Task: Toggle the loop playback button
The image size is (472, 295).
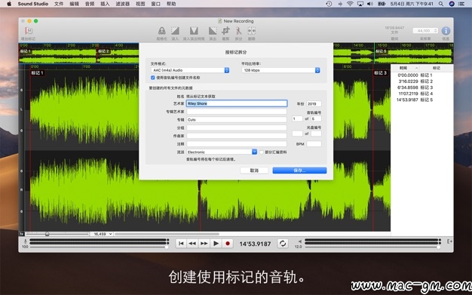Action: click(x=283, y=244)
